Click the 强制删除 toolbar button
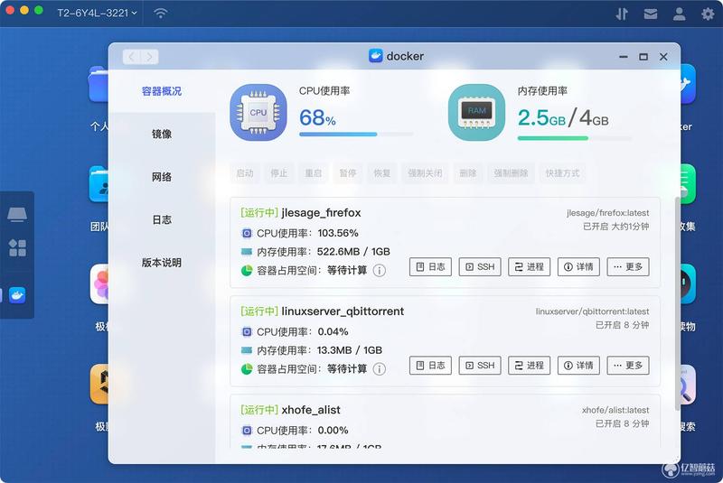The width and height of the screenshot is (723, 483). click(511, 173)
